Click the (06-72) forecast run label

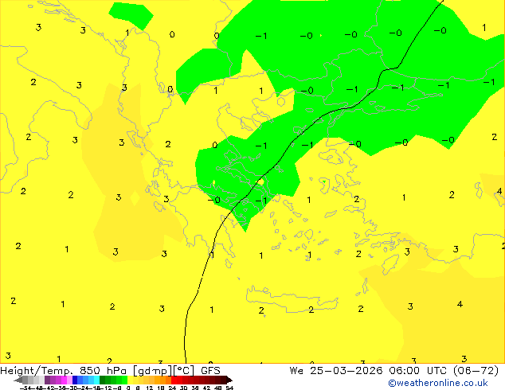[x=476, y=371]
